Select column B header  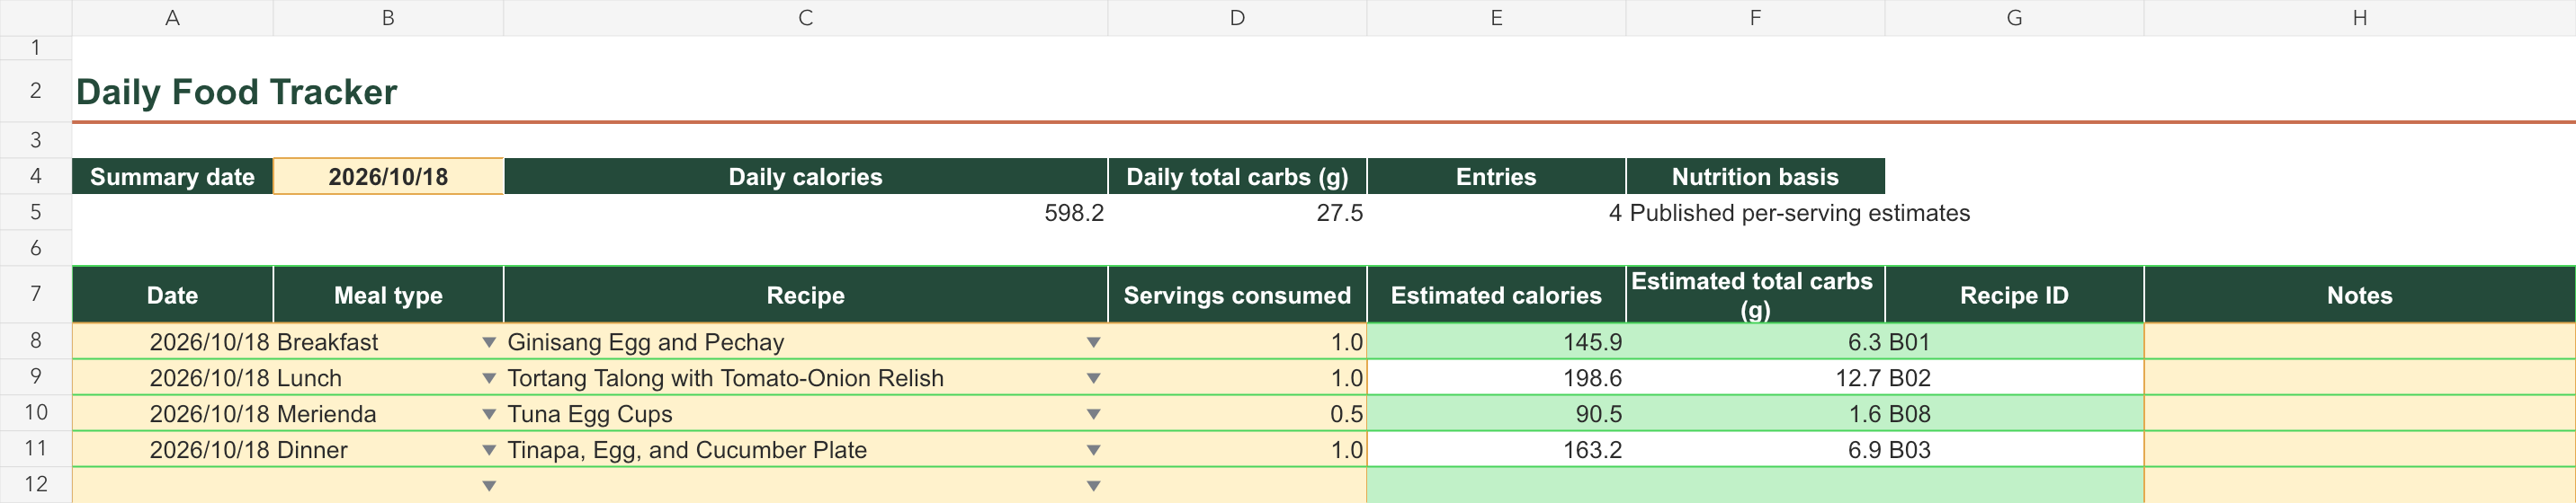[x=388, y=18]
